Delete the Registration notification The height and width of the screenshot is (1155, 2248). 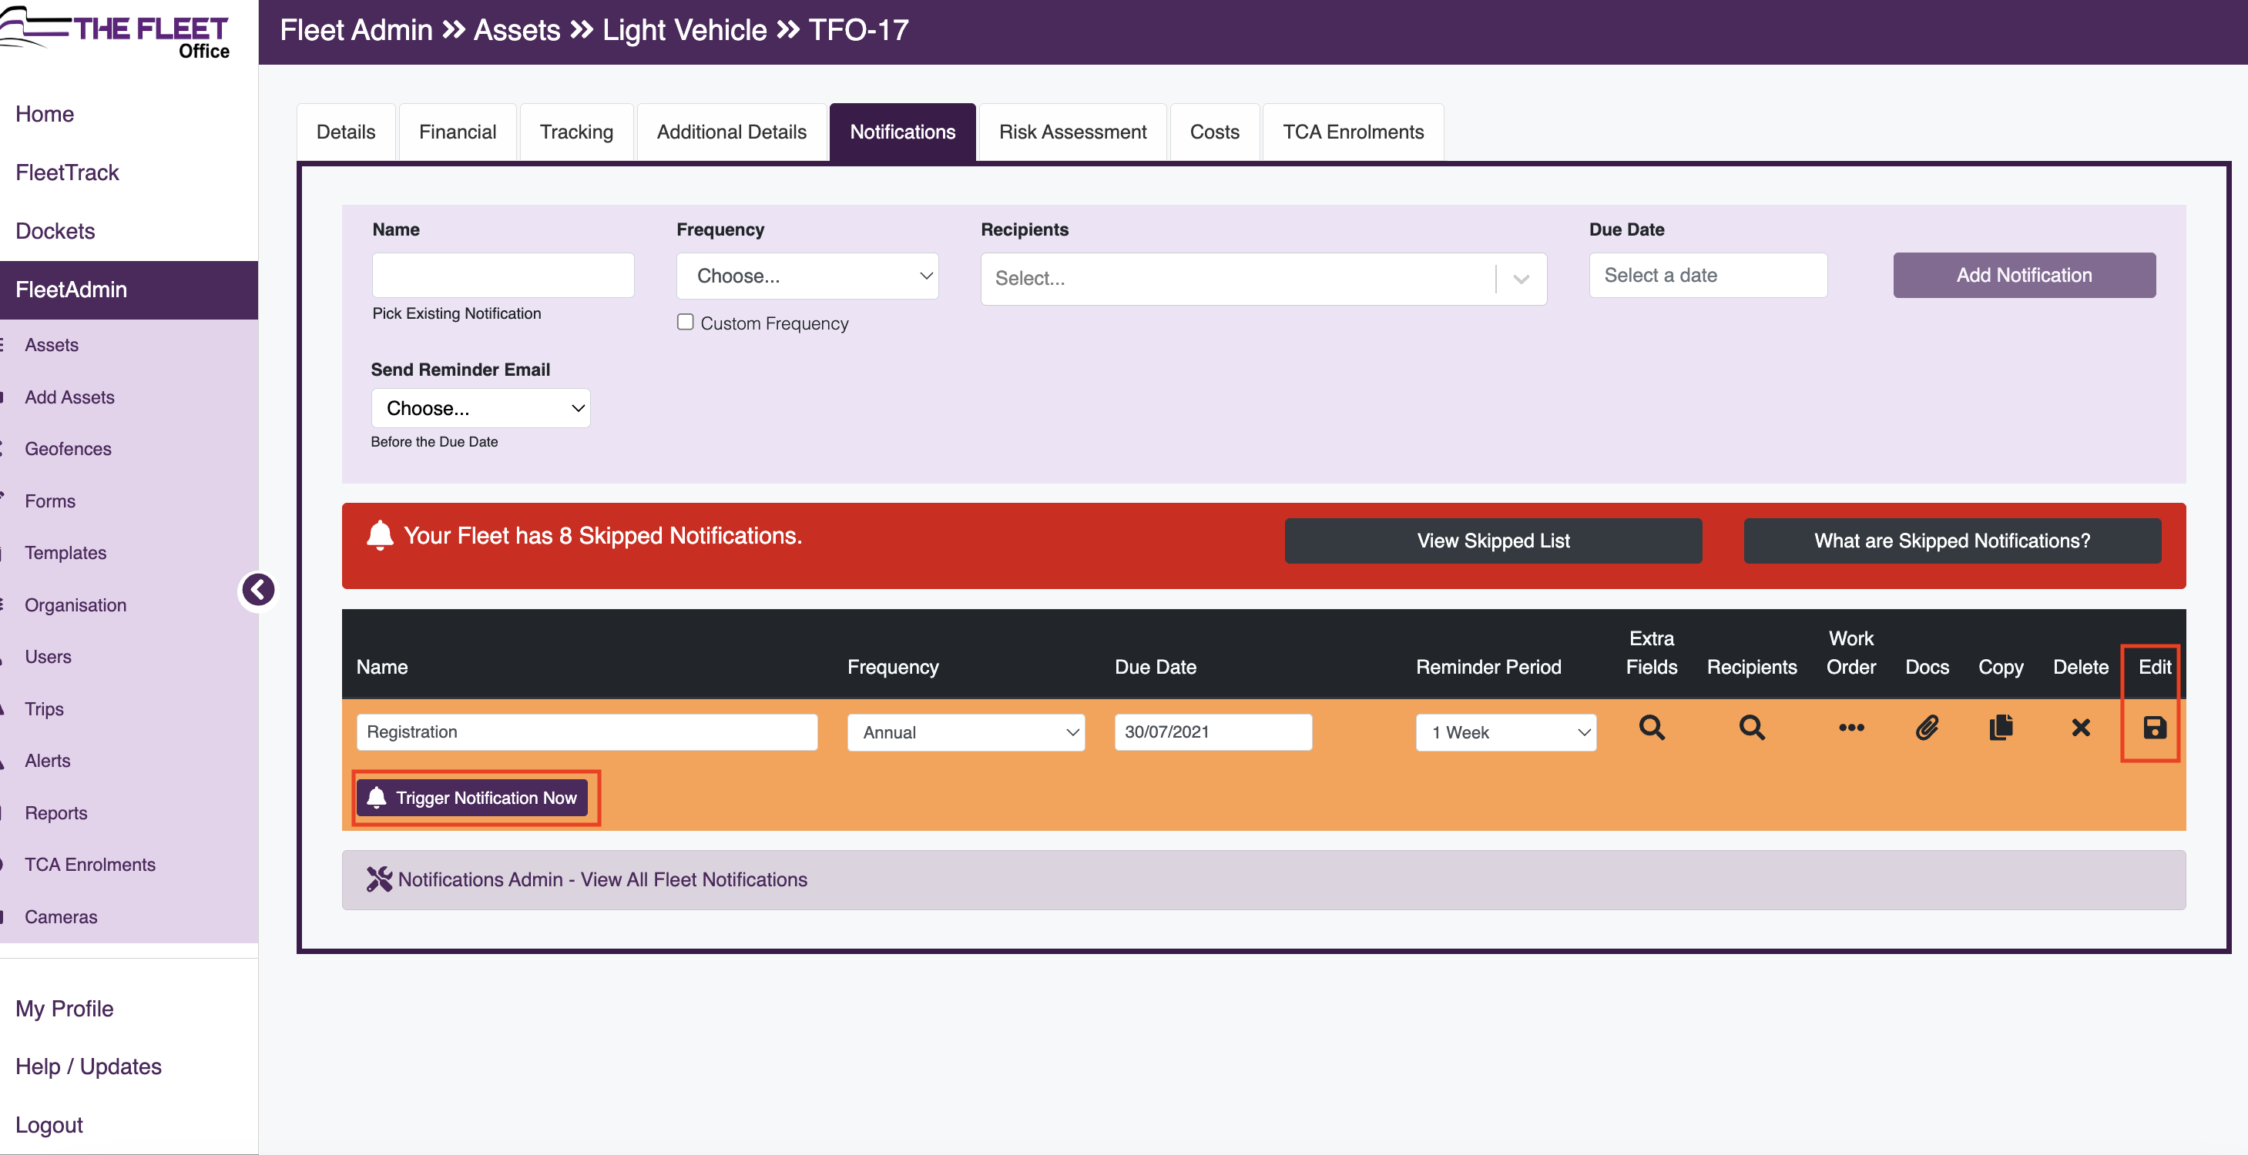pyautogui.click(x=2081, y=728)
